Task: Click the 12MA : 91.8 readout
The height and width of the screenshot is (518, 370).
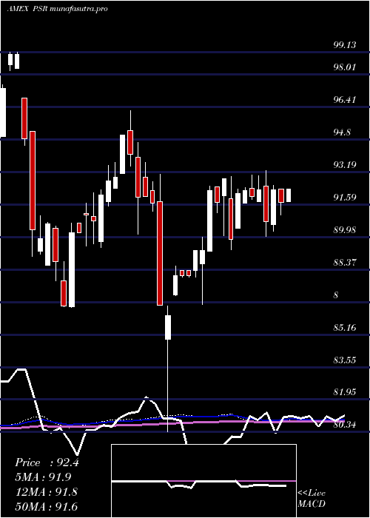Action: tap(46, 492)
